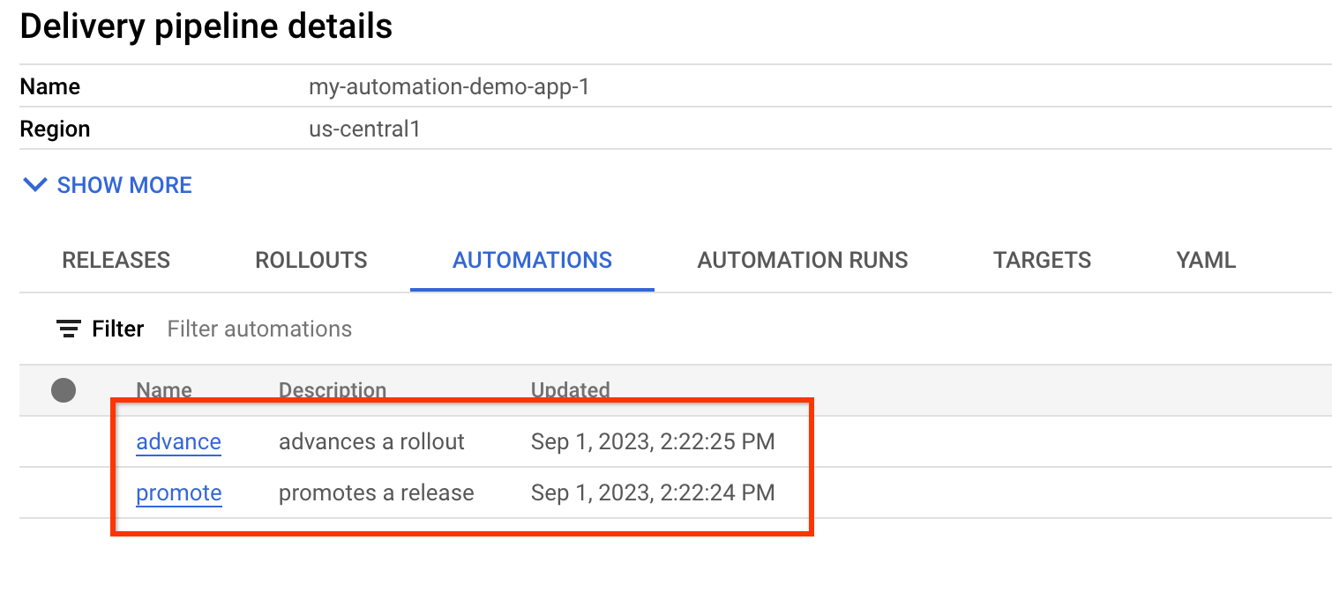Viewport: 1332px width, 592px height.
Task: Open the promote automation
Action: pyautogui.click(x=178, y=493)
